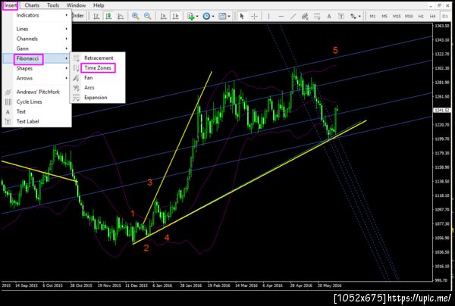Viewport: 455px width, 306px height.
Task: Select the text label toolbar tool
Action: pyautogui.click(x=341, y=16)
